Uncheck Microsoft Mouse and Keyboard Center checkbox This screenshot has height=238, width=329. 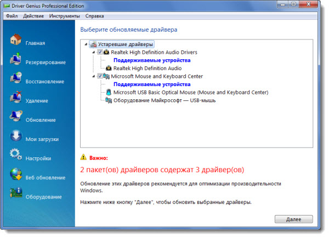(100, 76)
